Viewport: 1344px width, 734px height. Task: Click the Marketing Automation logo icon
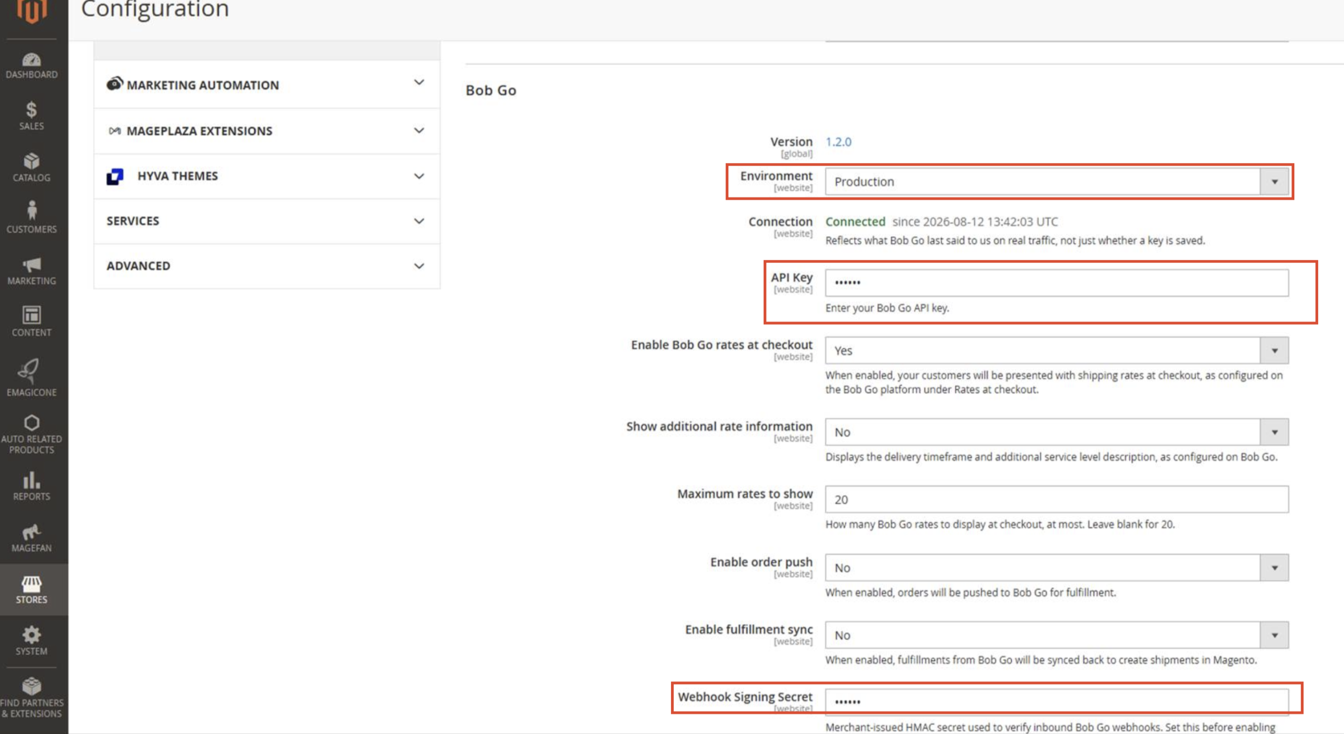[115, 84]
